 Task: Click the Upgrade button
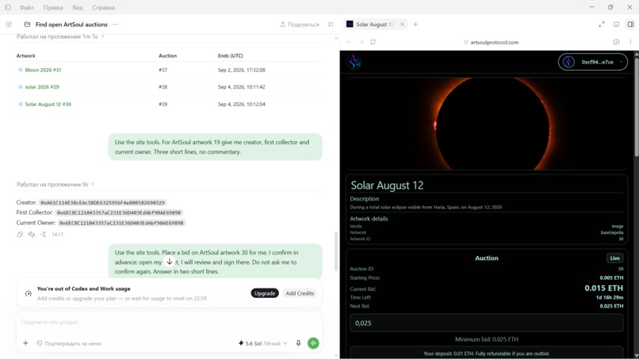(x=265, y=293)
